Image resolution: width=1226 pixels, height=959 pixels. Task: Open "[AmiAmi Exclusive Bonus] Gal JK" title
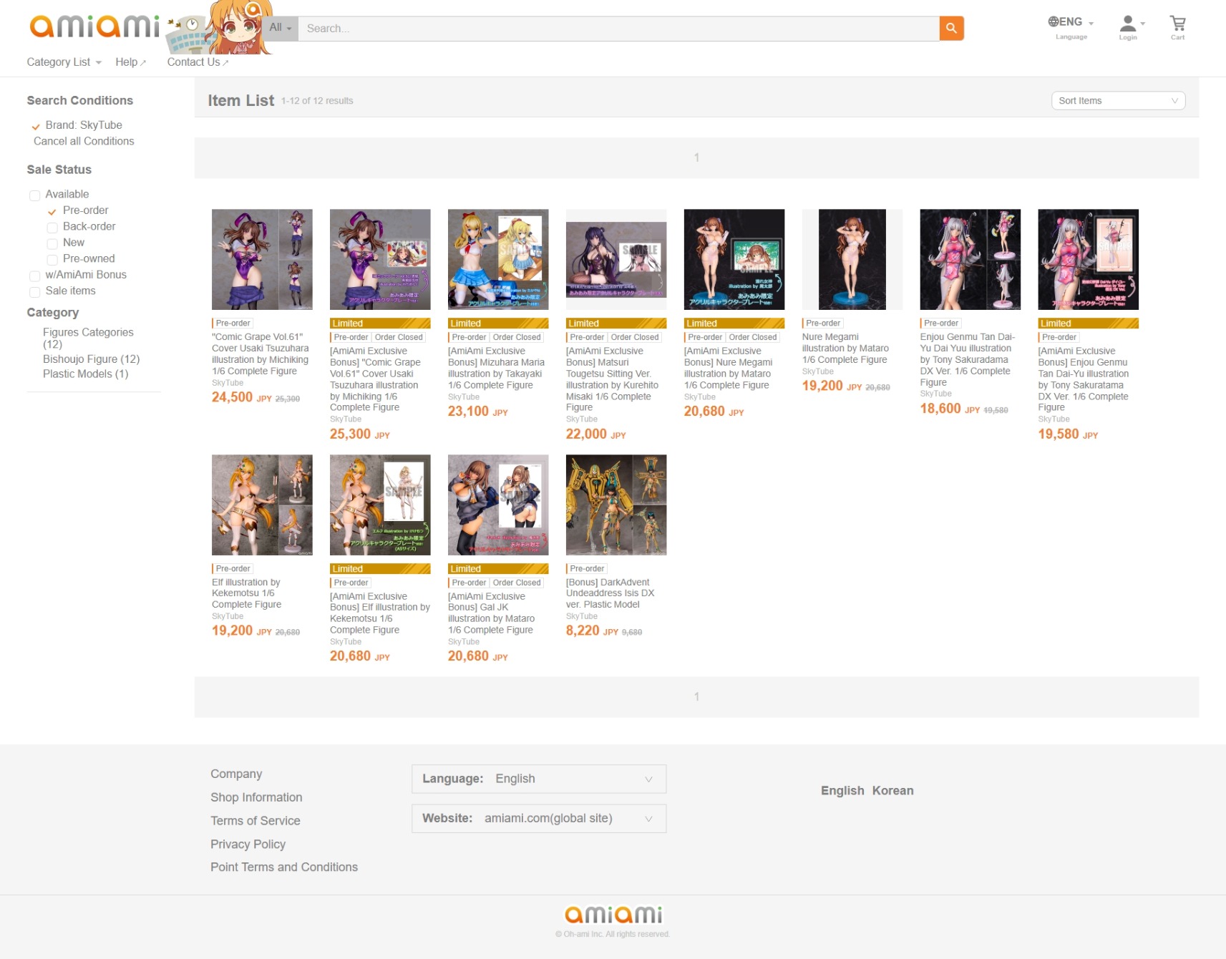click(x=492, y=613)
